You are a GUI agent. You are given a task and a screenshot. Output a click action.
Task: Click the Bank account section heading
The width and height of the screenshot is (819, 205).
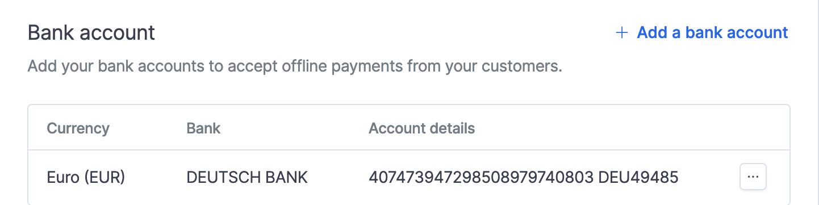coord(91,32)
